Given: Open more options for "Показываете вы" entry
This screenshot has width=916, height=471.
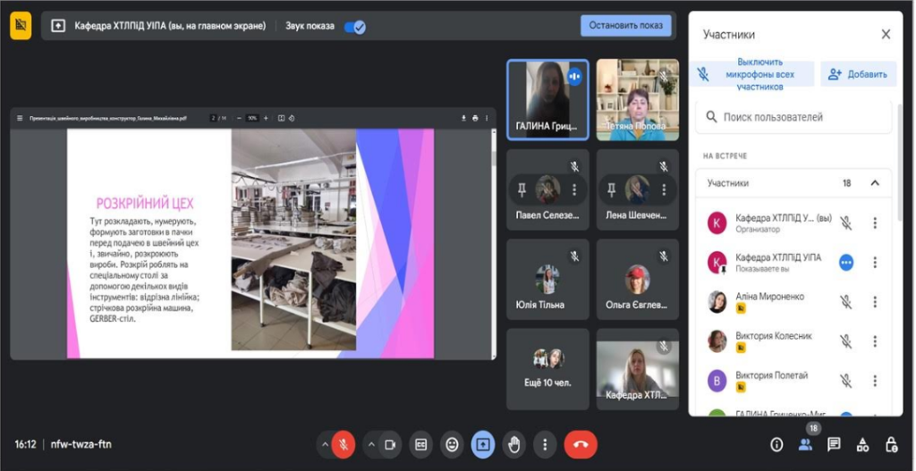Looking at the screenshot, I should pyautogui.click(x=875, y=263).
